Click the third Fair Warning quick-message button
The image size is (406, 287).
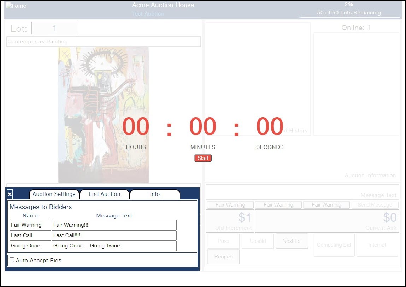tap(326, 205)
